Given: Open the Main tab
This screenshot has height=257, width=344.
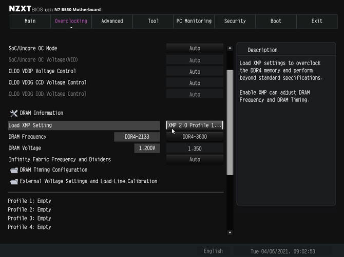Looking at the screenshot, I should point(30,21).
